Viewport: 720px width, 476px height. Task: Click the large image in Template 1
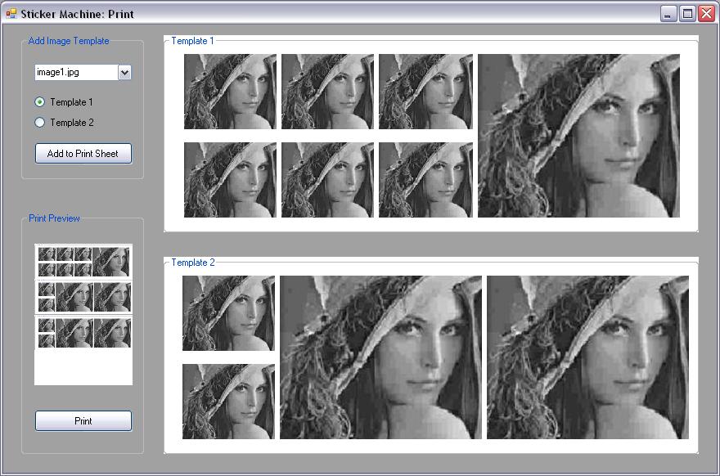click(x=578, y=136)
